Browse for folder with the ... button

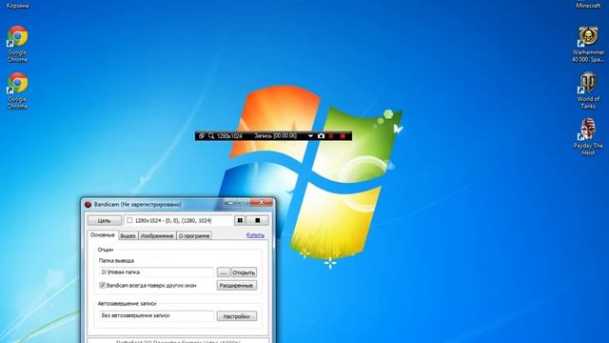(x=224, y=272)
